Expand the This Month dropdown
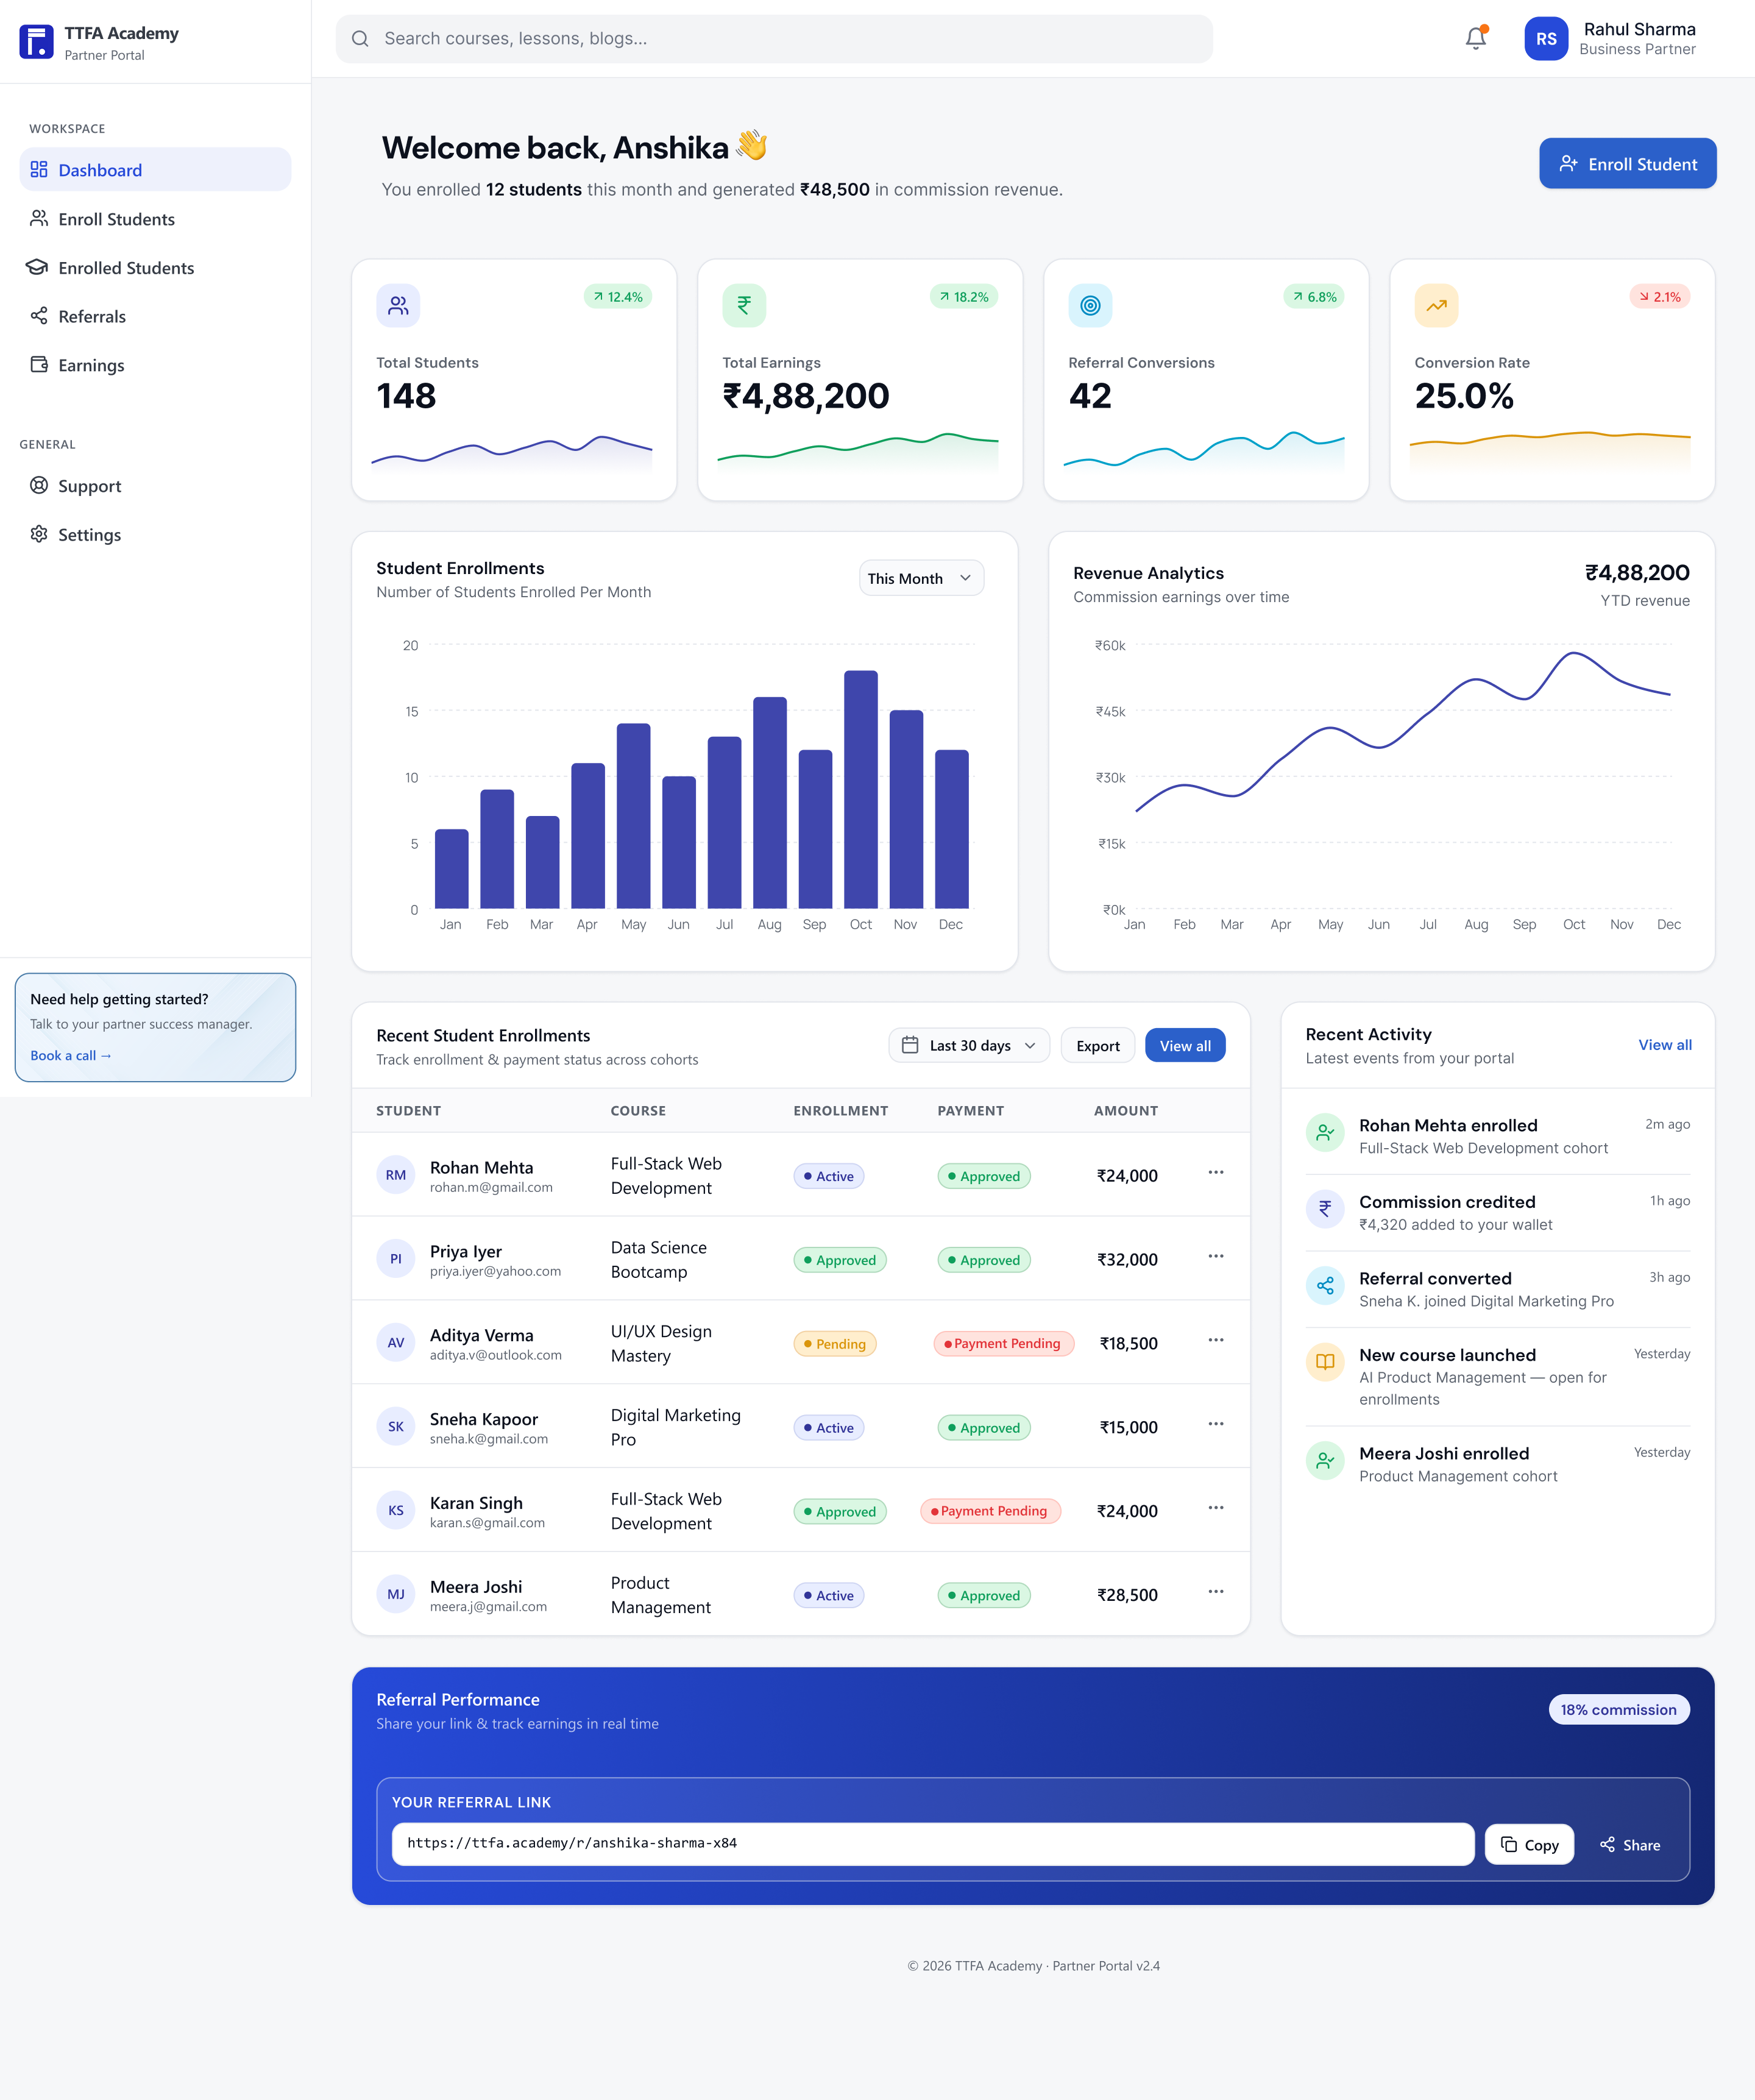Image resolution: width=1755 pixels, height=2100 pixels. [x=921, y=578]
